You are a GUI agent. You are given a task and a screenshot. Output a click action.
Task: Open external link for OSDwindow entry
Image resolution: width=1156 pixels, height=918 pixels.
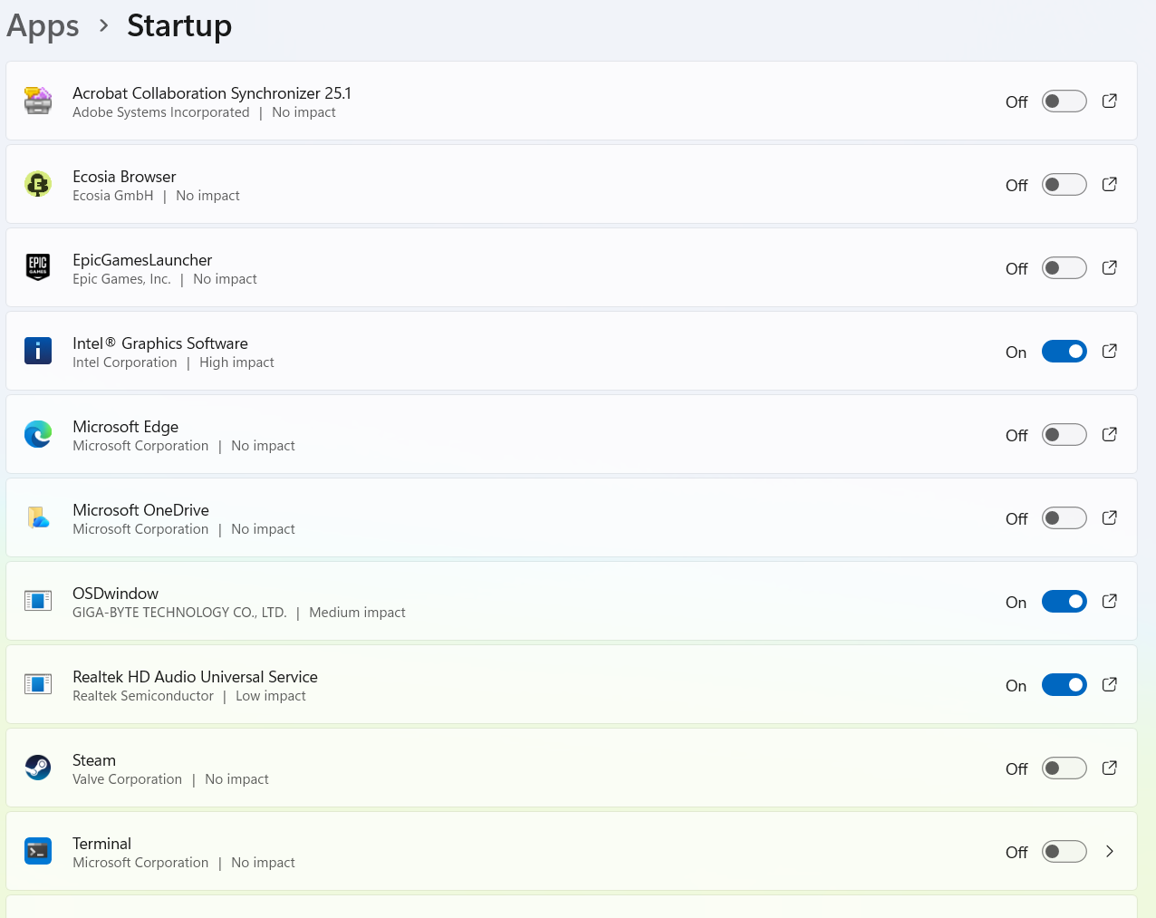(x=1109, y=601)
